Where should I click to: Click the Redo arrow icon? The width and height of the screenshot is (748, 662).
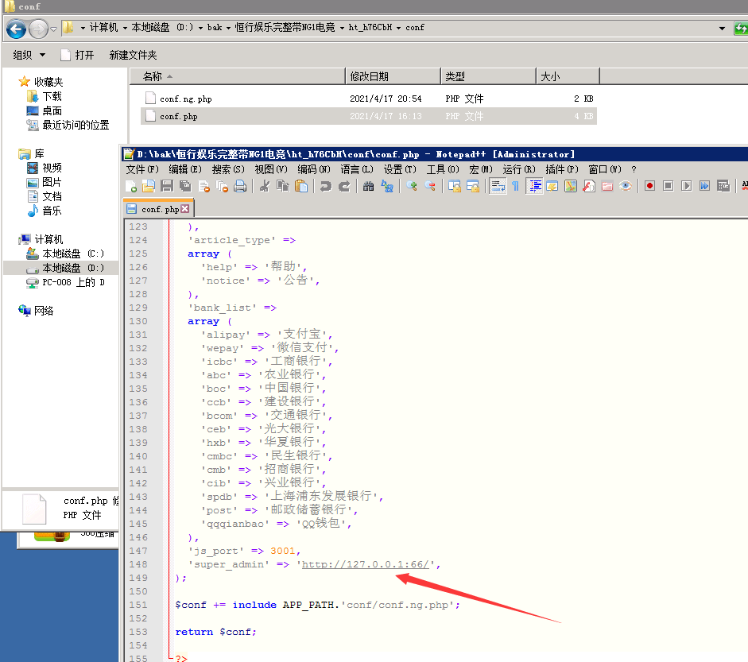coord(344,186)
